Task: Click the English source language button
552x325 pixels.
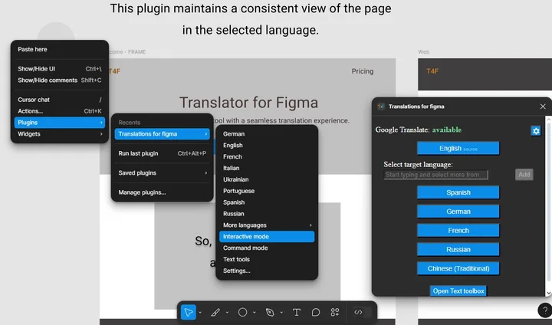Action: [458, 148]
